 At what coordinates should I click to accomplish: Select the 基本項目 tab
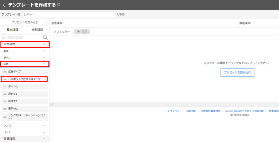[x=12, y=30]
